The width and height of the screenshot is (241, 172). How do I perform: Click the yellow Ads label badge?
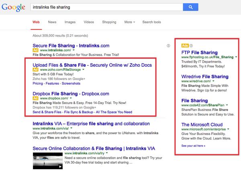click(185, 46)
